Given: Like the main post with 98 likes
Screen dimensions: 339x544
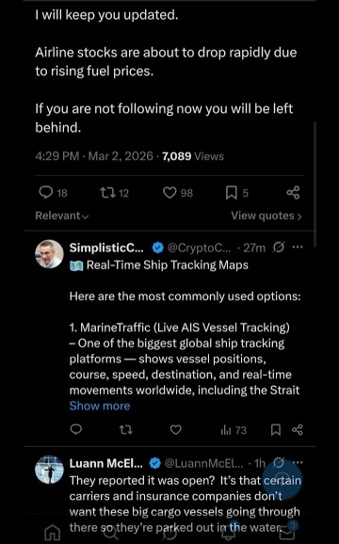Looking at the screenshot, I should tap(178, 193).
